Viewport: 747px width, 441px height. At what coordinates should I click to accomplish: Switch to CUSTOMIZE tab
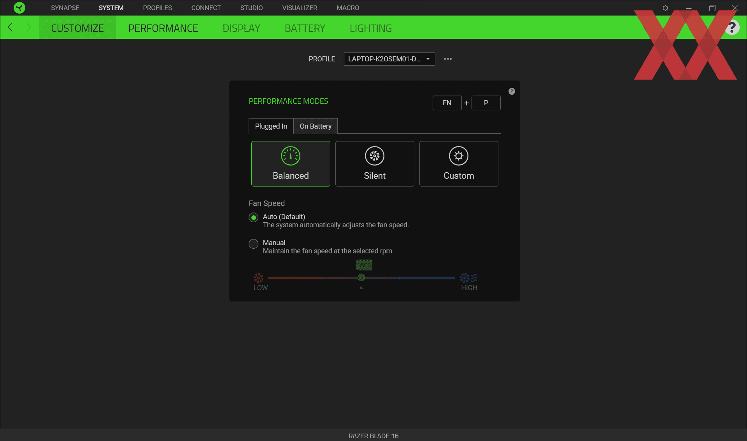(77, 28)
